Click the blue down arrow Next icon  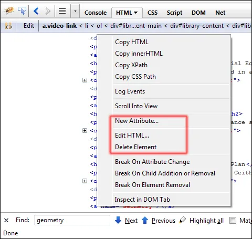(118, 220)
